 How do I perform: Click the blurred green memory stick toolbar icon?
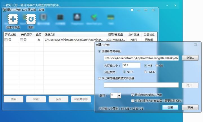111,17
